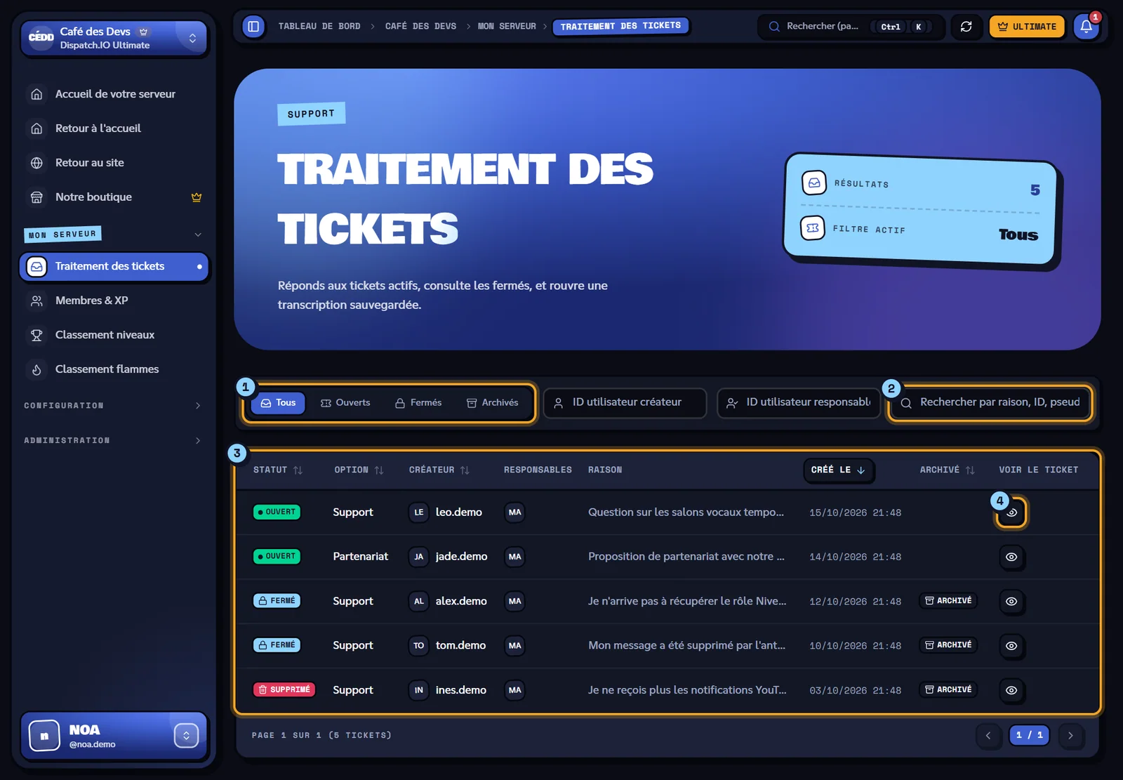Click the inbox icon in the Résultats card
Screen dimensions: 1123x780
point(814,183)
